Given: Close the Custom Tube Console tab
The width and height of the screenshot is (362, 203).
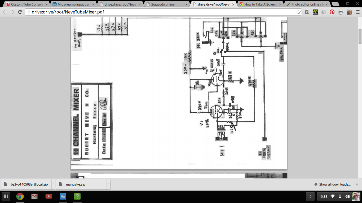Looking at the screenshot, I should (47, 4).
